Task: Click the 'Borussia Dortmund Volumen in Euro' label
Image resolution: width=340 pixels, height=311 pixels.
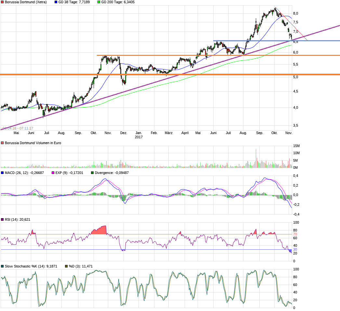Action: [33, 143]
